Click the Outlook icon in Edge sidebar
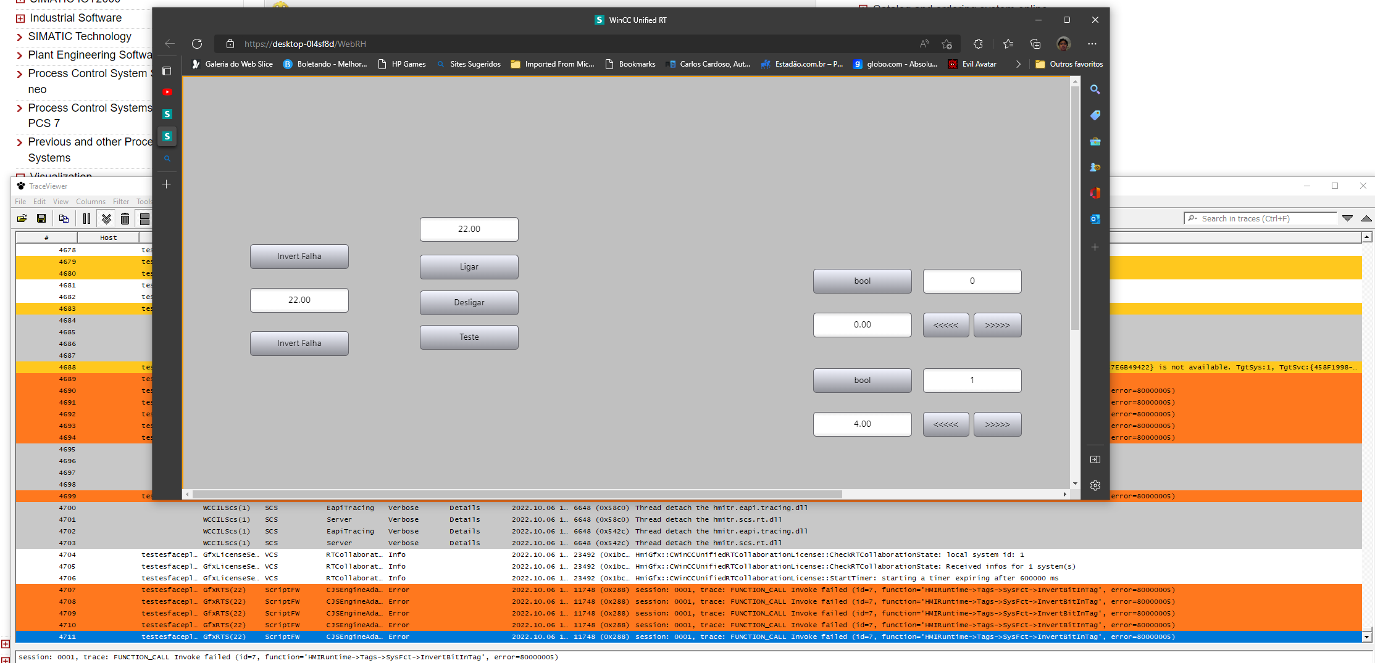 point(1095,219)
